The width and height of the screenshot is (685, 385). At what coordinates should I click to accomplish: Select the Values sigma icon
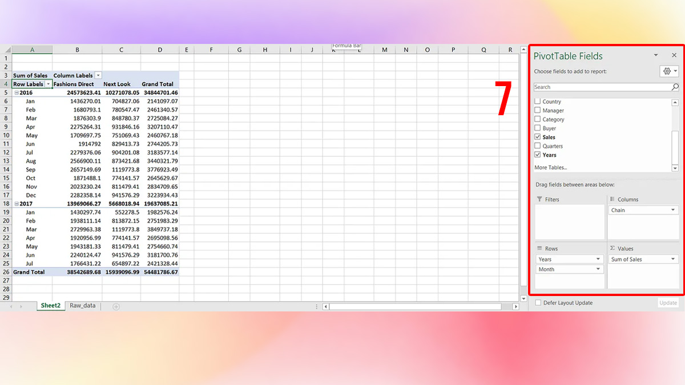613,249
